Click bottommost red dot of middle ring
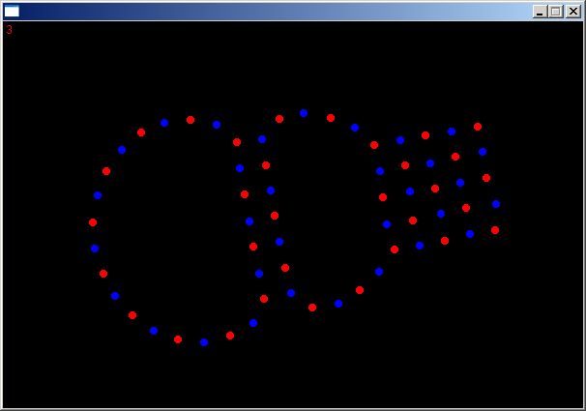Screen dimensions: 586x411 312,308
